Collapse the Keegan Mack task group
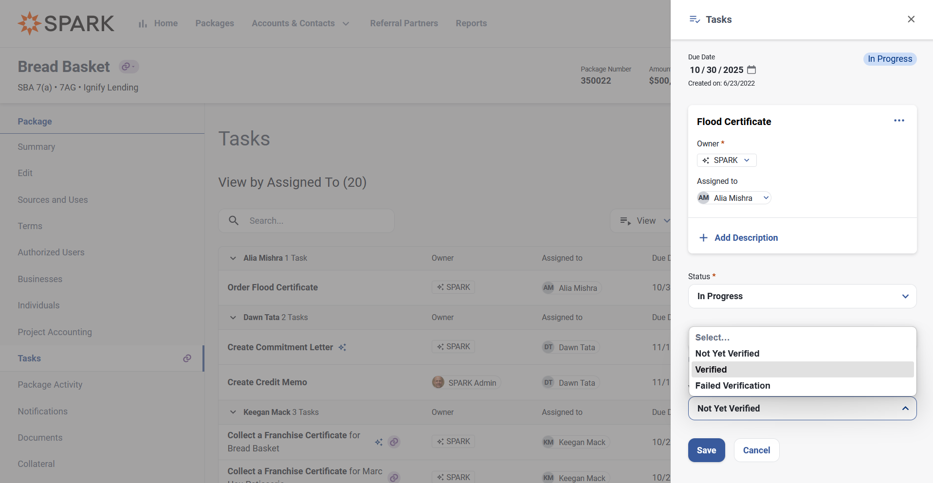 tap(233, 412)
